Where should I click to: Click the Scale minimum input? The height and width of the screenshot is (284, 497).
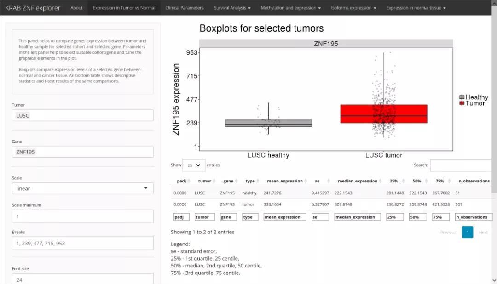coord(83,216)
